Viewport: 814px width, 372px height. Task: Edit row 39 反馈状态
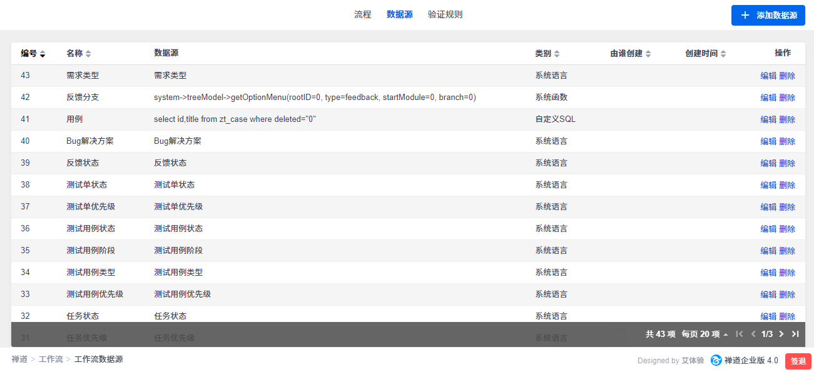(x=768, y=163)
